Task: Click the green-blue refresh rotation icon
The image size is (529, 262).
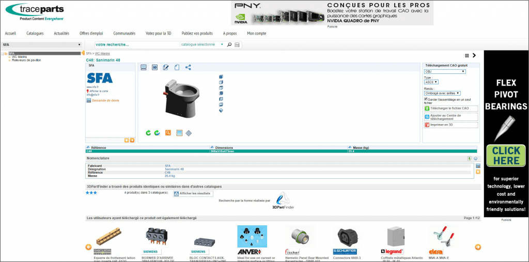Action: [x=157, y=133]
